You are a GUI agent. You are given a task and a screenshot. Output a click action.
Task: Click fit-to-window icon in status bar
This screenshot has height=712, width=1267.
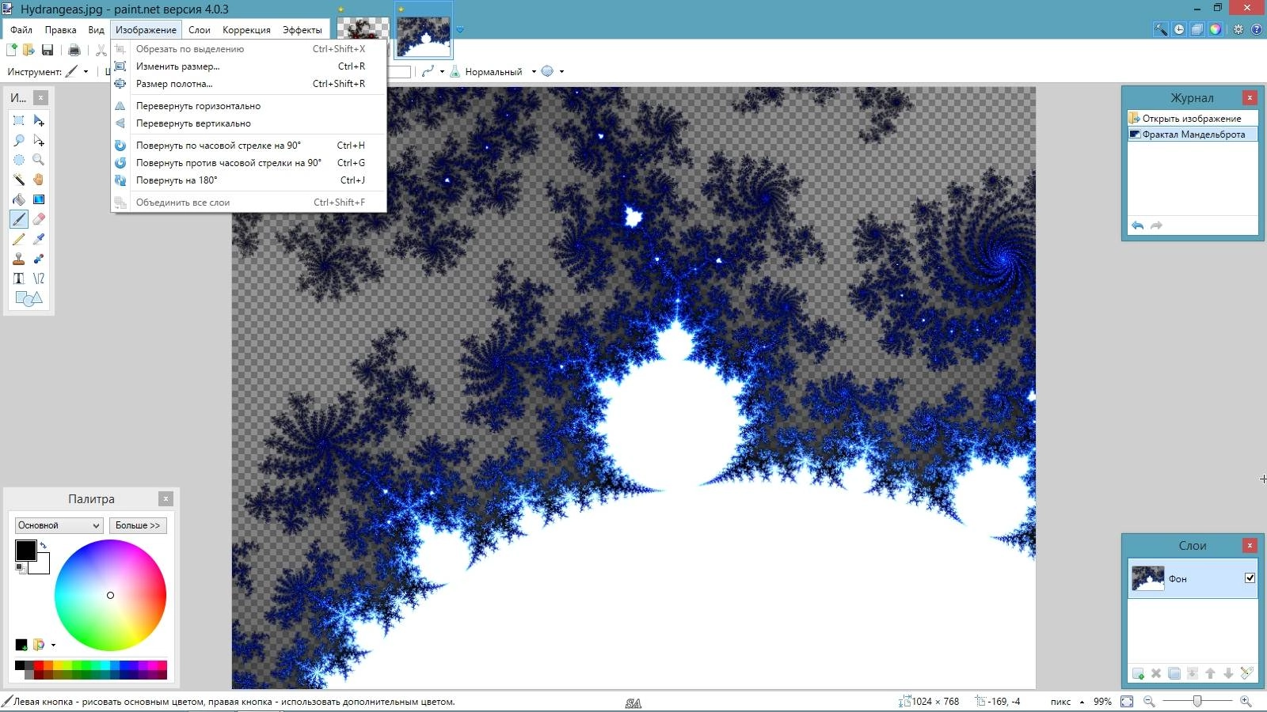(x=1127, y=702)
